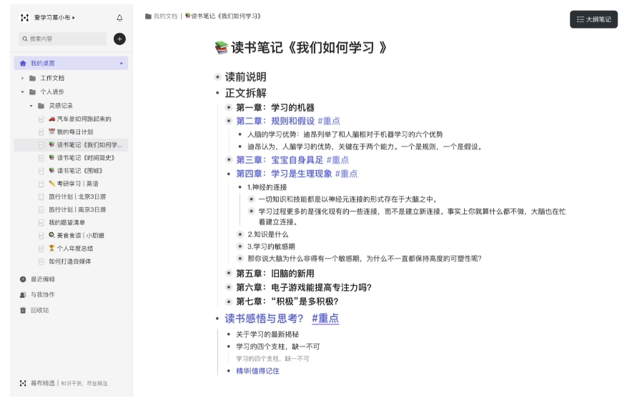Click the #重点 tag on 第二章
The width and height of the screenshot is (627, 403).
click(x=329, y=121)
